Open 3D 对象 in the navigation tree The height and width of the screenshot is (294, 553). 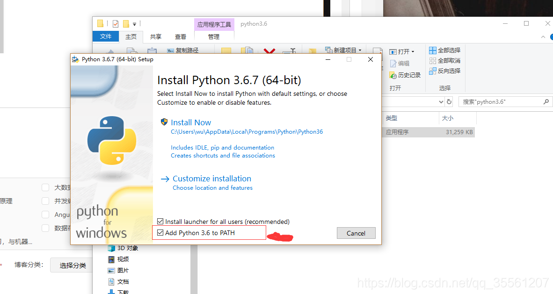point(123,248)
